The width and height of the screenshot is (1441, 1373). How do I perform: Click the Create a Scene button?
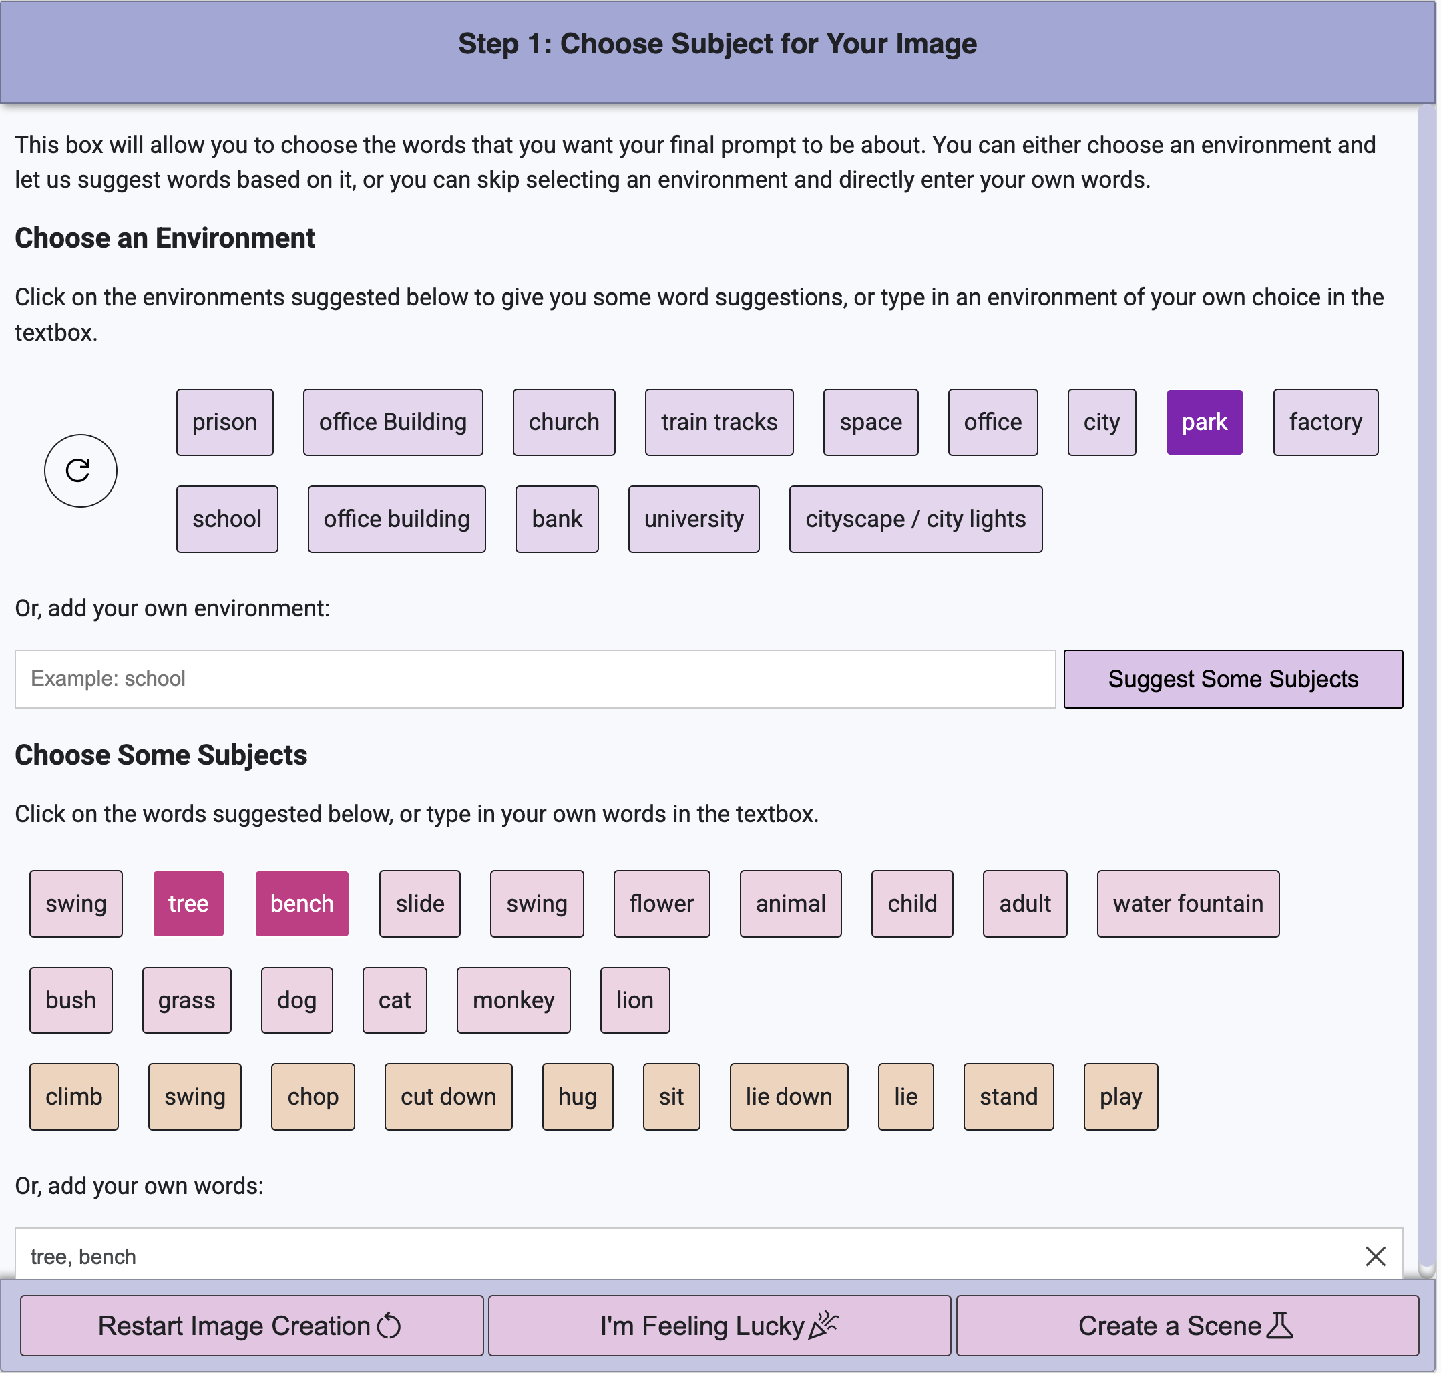[1187, 1325]
